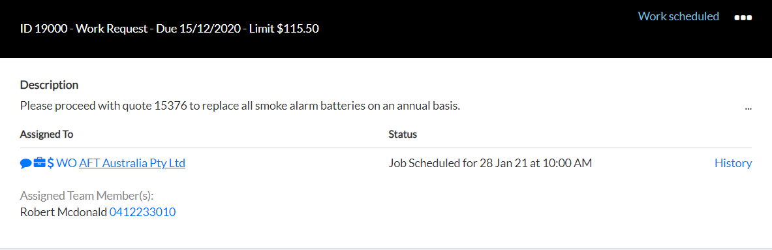Click the Status column header
This screenshot has height=250, width=772.
(403, 134)
